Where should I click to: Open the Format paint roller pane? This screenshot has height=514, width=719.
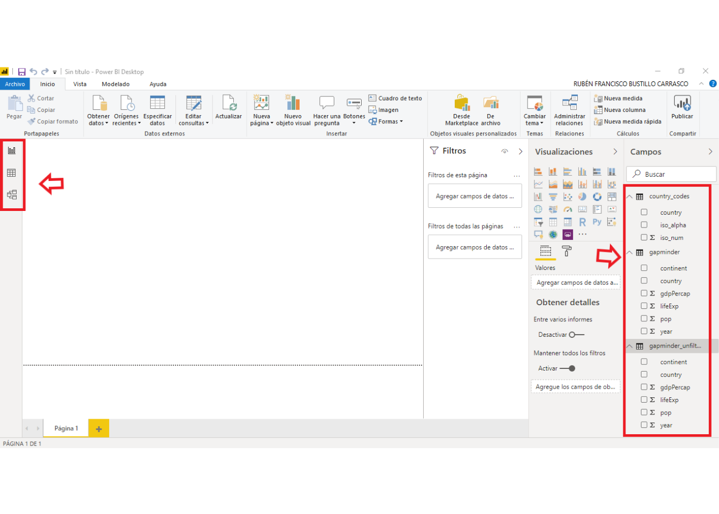567,251
